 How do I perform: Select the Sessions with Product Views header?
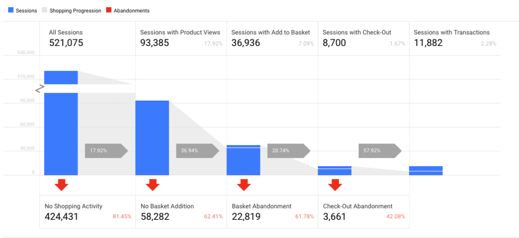(x=180, y=38)
